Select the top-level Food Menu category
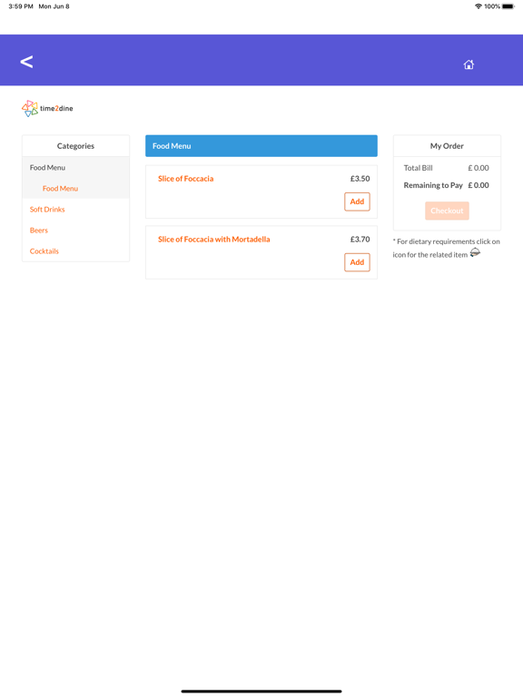Screen dimensions: 523x697 point(47,168)
